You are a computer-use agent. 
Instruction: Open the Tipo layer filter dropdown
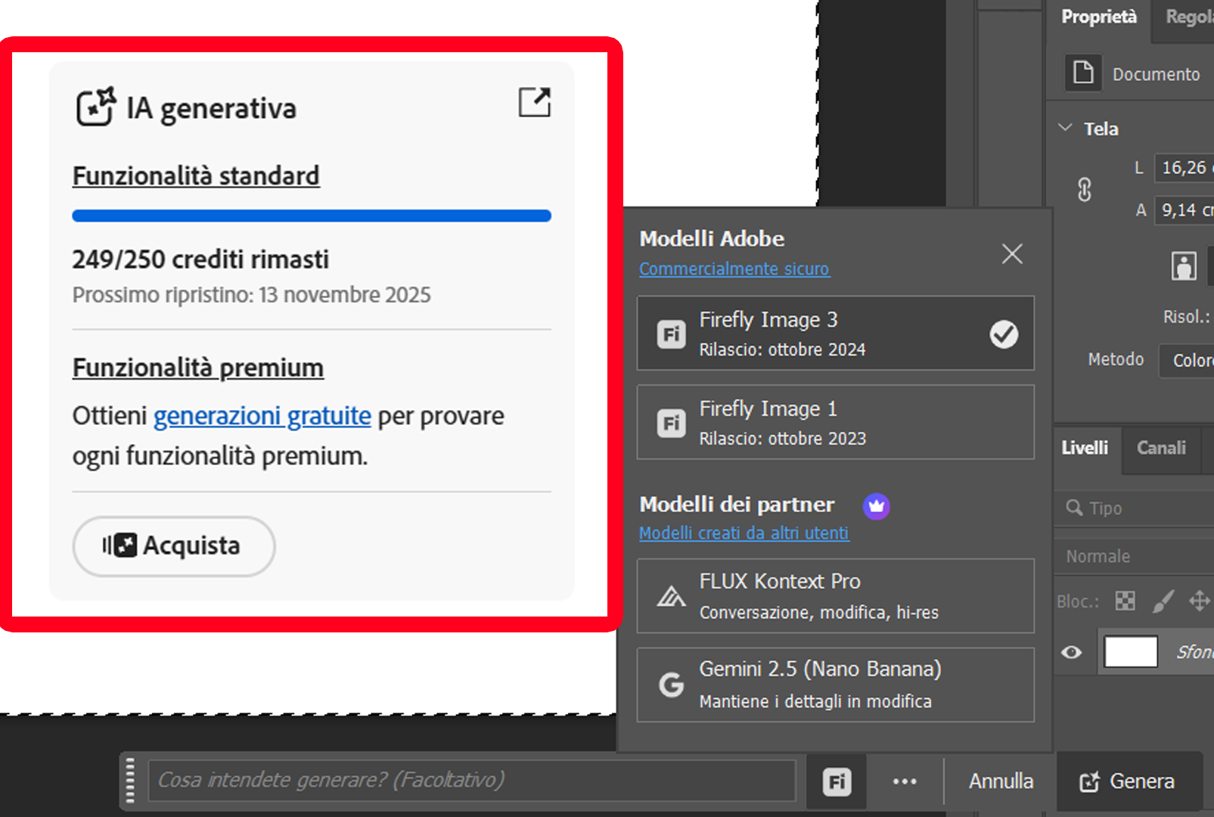tap(1135, 508)
